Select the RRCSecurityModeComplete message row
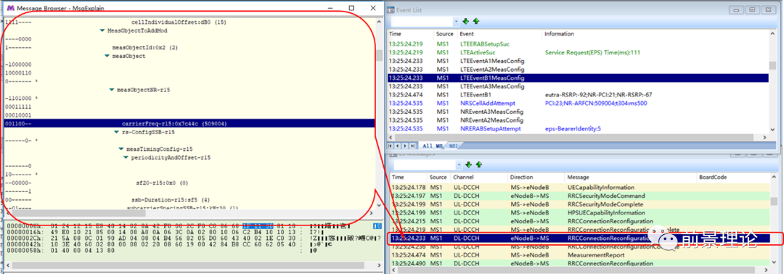 click(580, 204)
